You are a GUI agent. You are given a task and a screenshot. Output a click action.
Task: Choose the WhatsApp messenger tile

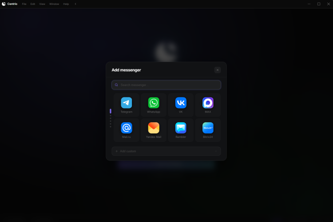click(154, 105)
